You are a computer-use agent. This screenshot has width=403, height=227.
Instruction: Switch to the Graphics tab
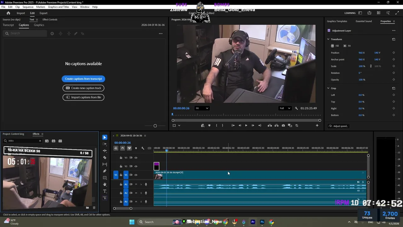point(39,25)
